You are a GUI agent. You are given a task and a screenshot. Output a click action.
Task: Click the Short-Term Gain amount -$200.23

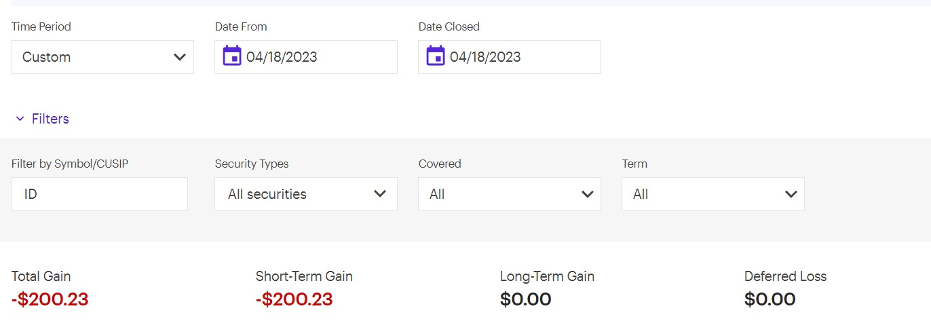click(294, 299)
